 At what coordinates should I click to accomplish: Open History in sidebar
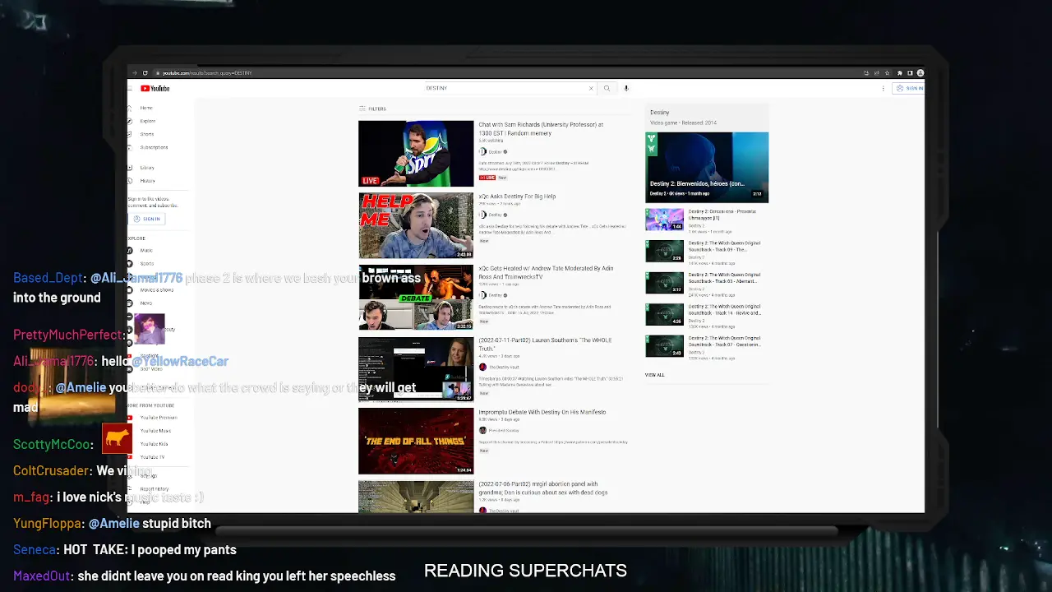(147, 181)
